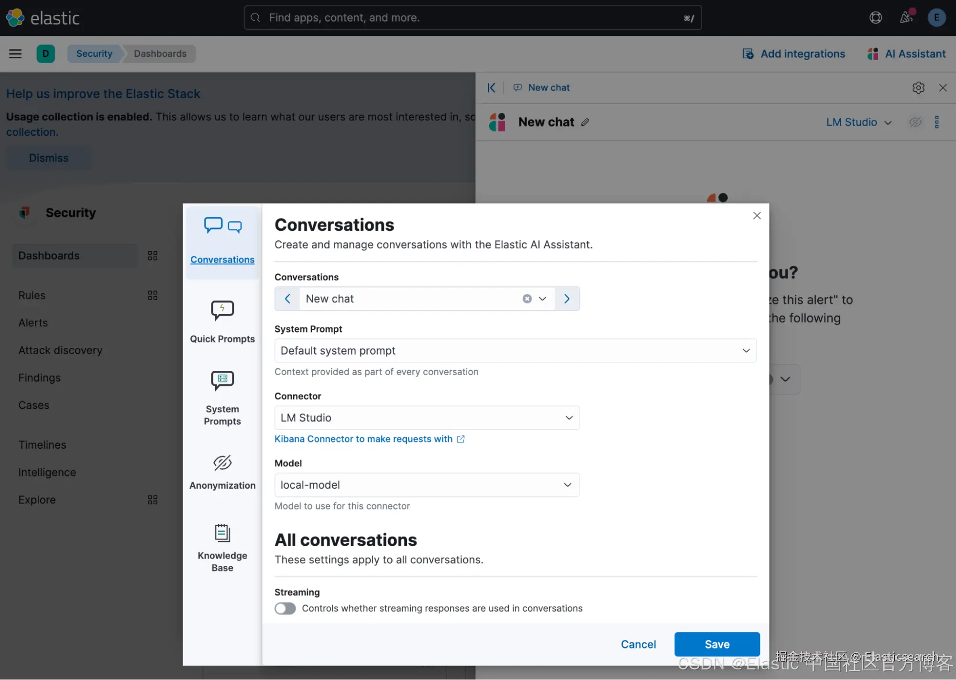Edit the New chat title with pencil icon
Image resolution: width=956 pixels, height=680 pixels.
click(585, 122)
